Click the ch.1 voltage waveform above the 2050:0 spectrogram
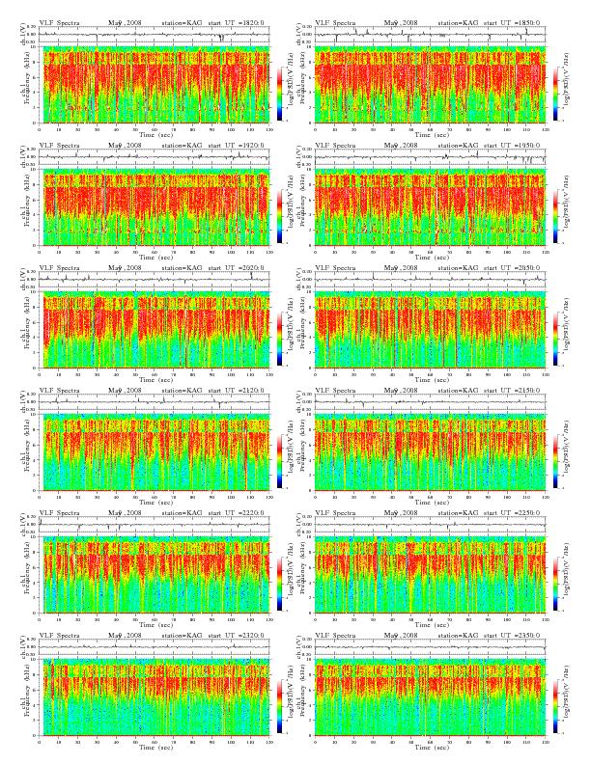The width and height of the screenshot is (591, 764). coord(430,280)
